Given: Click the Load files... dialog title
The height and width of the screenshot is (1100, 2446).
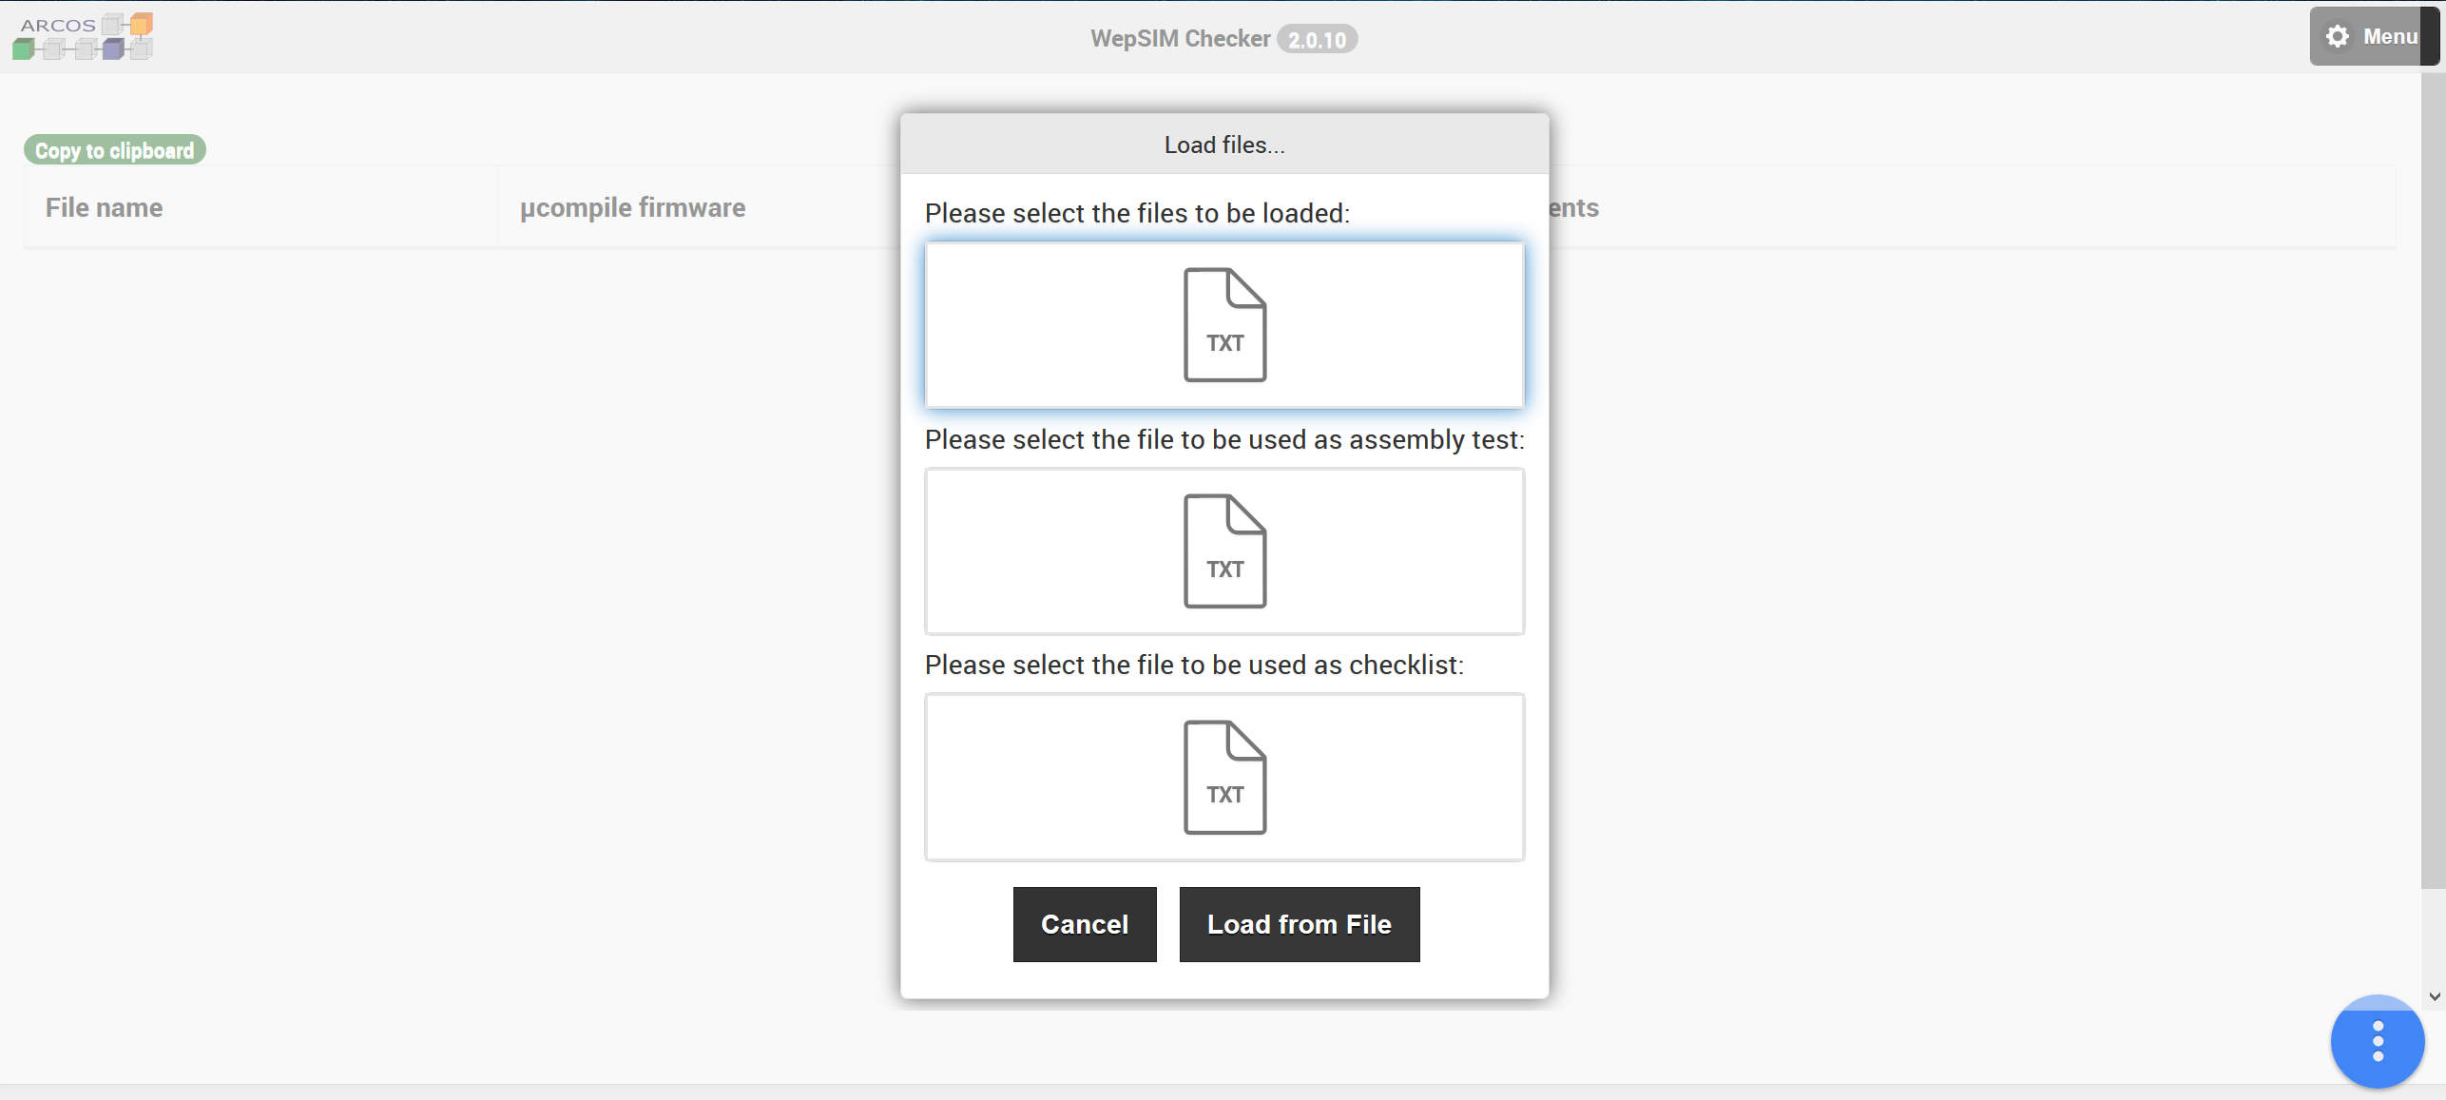Looking at the screenshot, I should pos(1224,145).
